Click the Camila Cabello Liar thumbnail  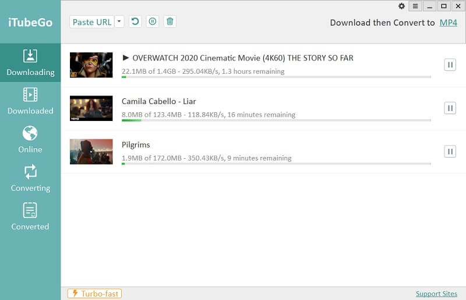click(91, 108)
